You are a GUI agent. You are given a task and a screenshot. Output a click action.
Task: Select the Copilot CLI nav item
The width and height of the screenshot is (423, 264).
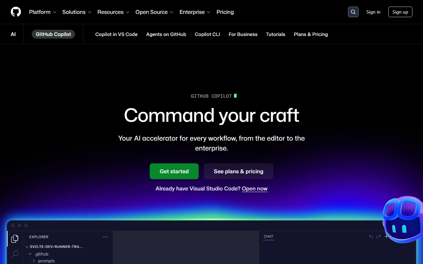coord(207,34)
